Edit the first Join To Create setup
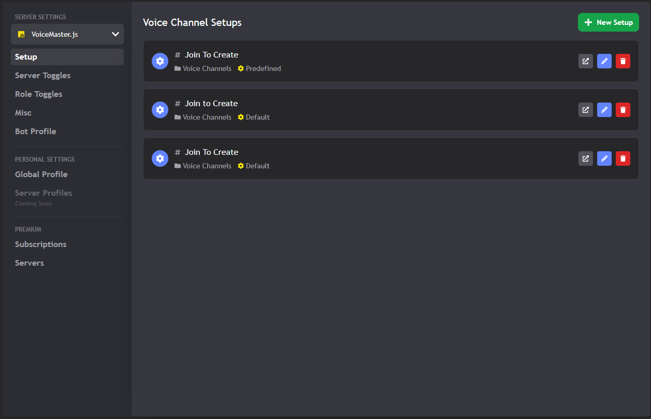This screenshot has width=651, height=419. click(x=604, y=61)
